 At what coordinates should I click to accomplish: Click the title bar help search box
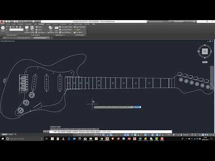pos(158,21)
